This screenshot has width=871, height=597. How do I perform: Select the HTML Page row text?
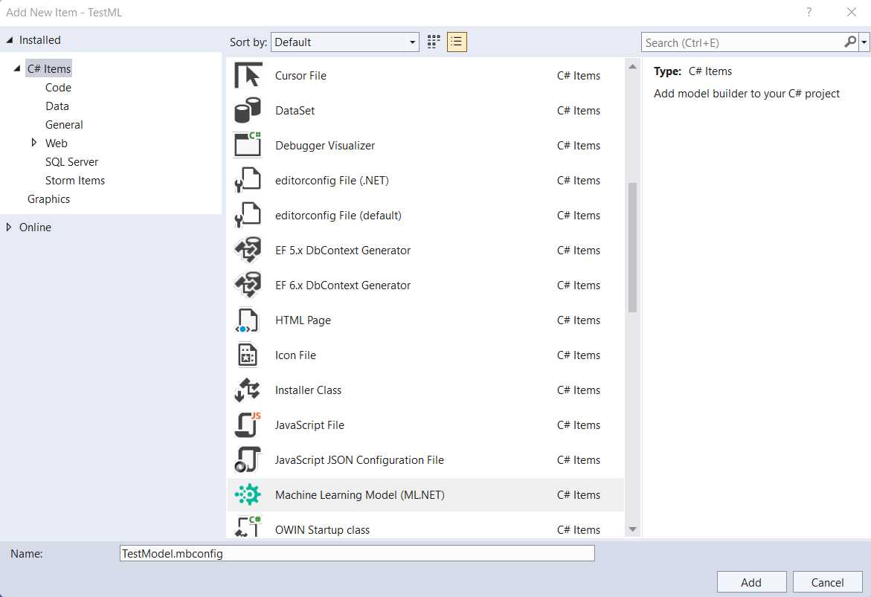(x=303, y=320)
